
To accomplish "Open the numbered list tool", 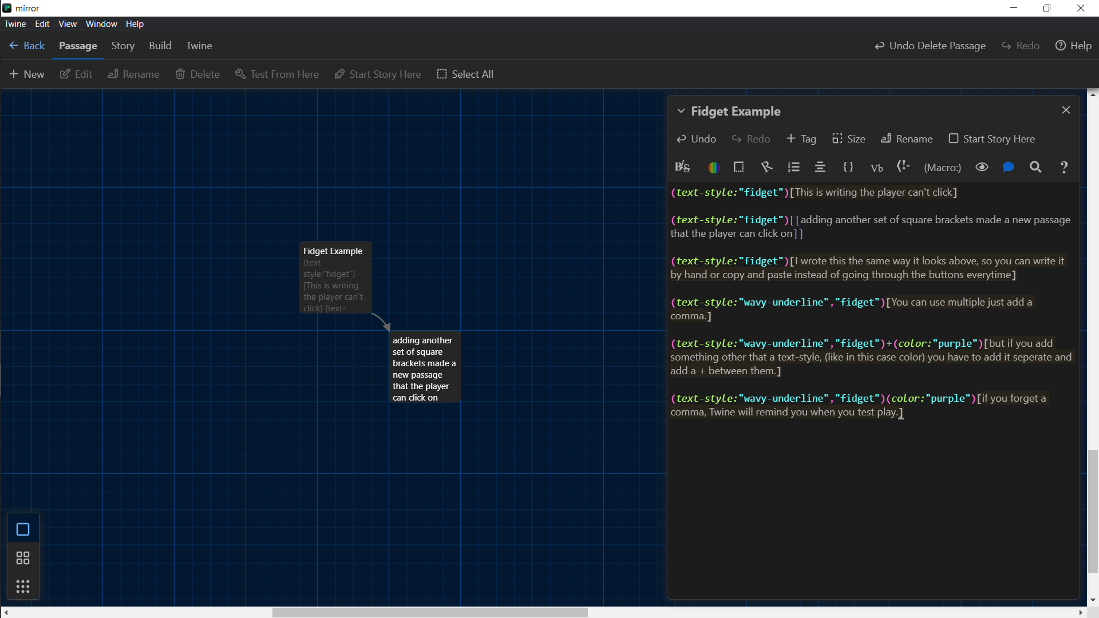I will [x=794, y=167].
